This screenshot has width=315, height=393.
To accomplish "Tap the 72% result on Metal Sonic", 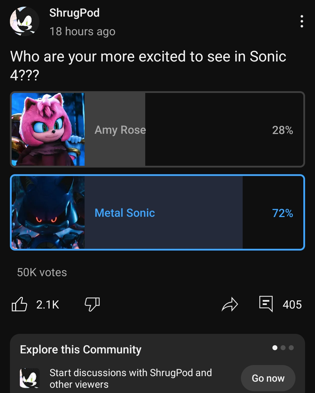I will point(282,213).
